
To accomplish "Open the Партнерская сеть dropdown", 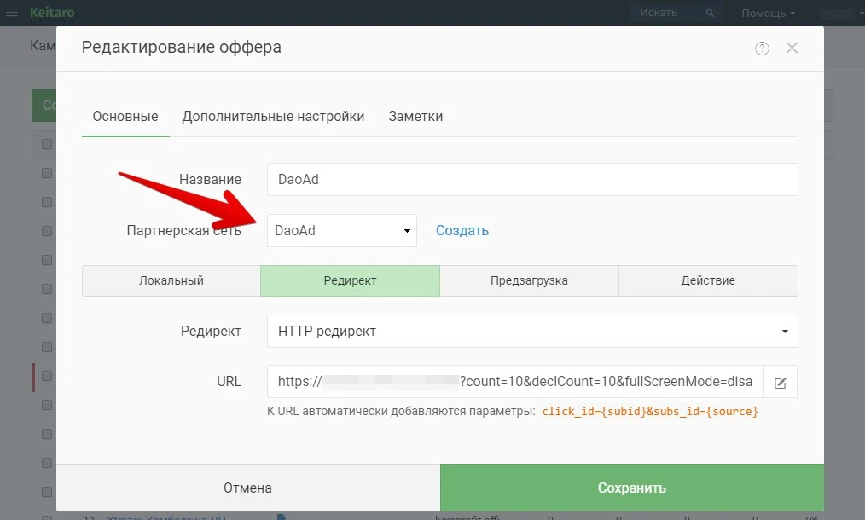I will pos(342,230).
